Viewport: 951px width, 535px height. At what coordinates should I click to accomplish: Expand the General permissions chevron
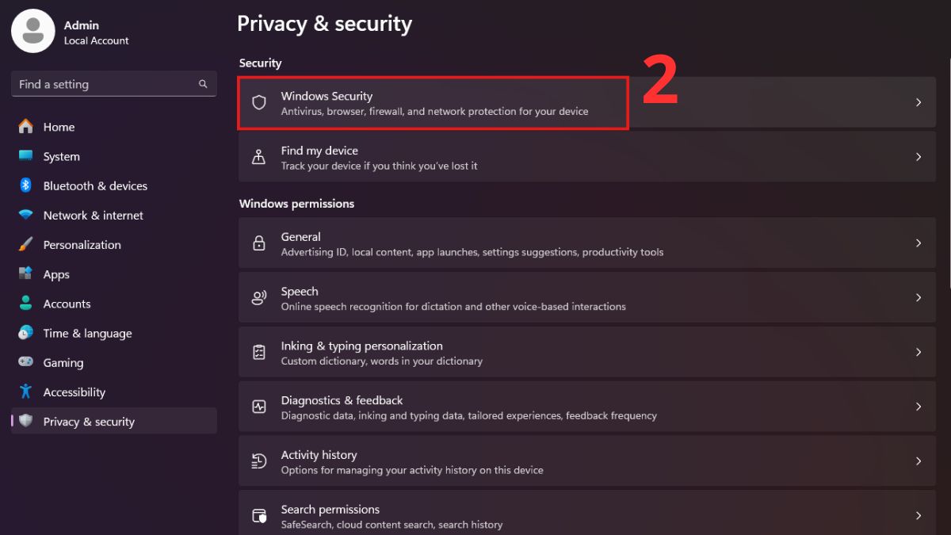coord(918,243)
